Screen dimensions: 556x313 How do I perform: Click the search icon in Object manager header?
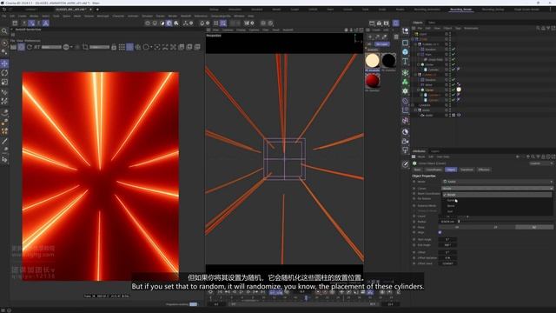538,28
